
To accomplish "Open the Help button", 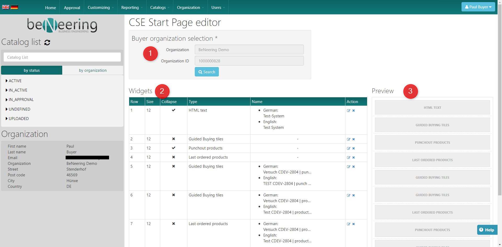I will click(x=487, y=230).
